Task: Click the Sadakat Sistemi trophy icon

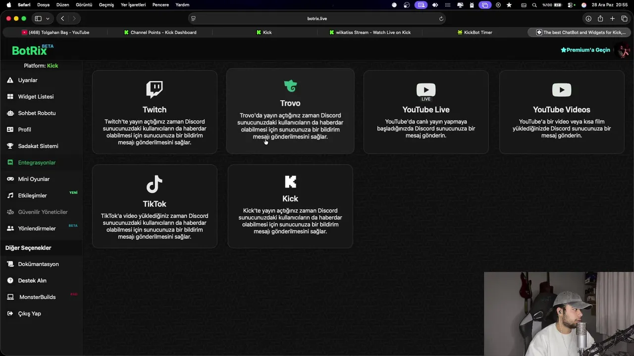Action: (10, 146)
